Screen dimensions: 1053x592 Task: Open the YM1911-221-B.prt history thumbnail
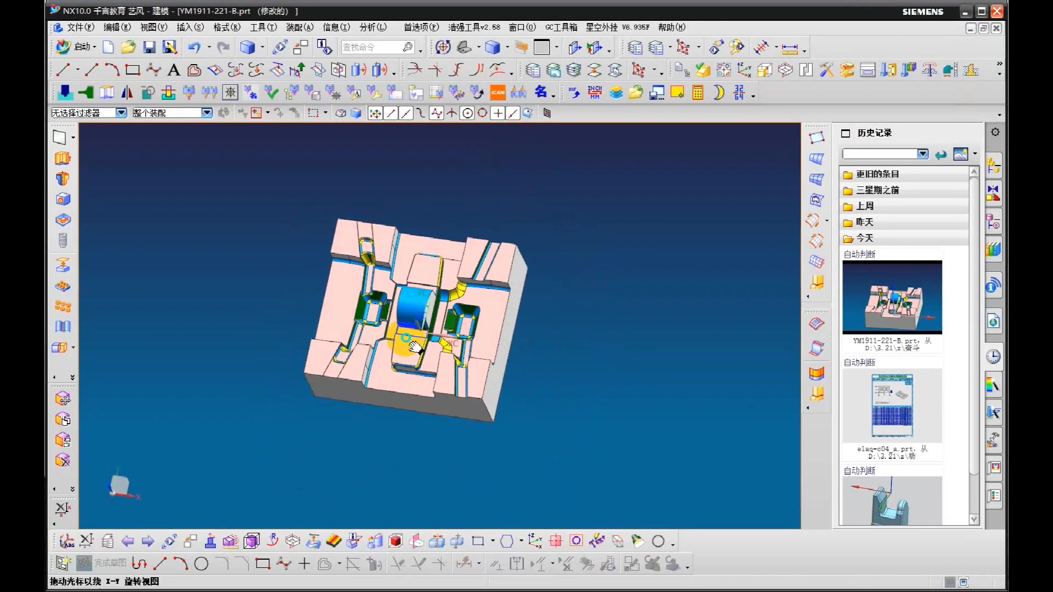(892, 297)
